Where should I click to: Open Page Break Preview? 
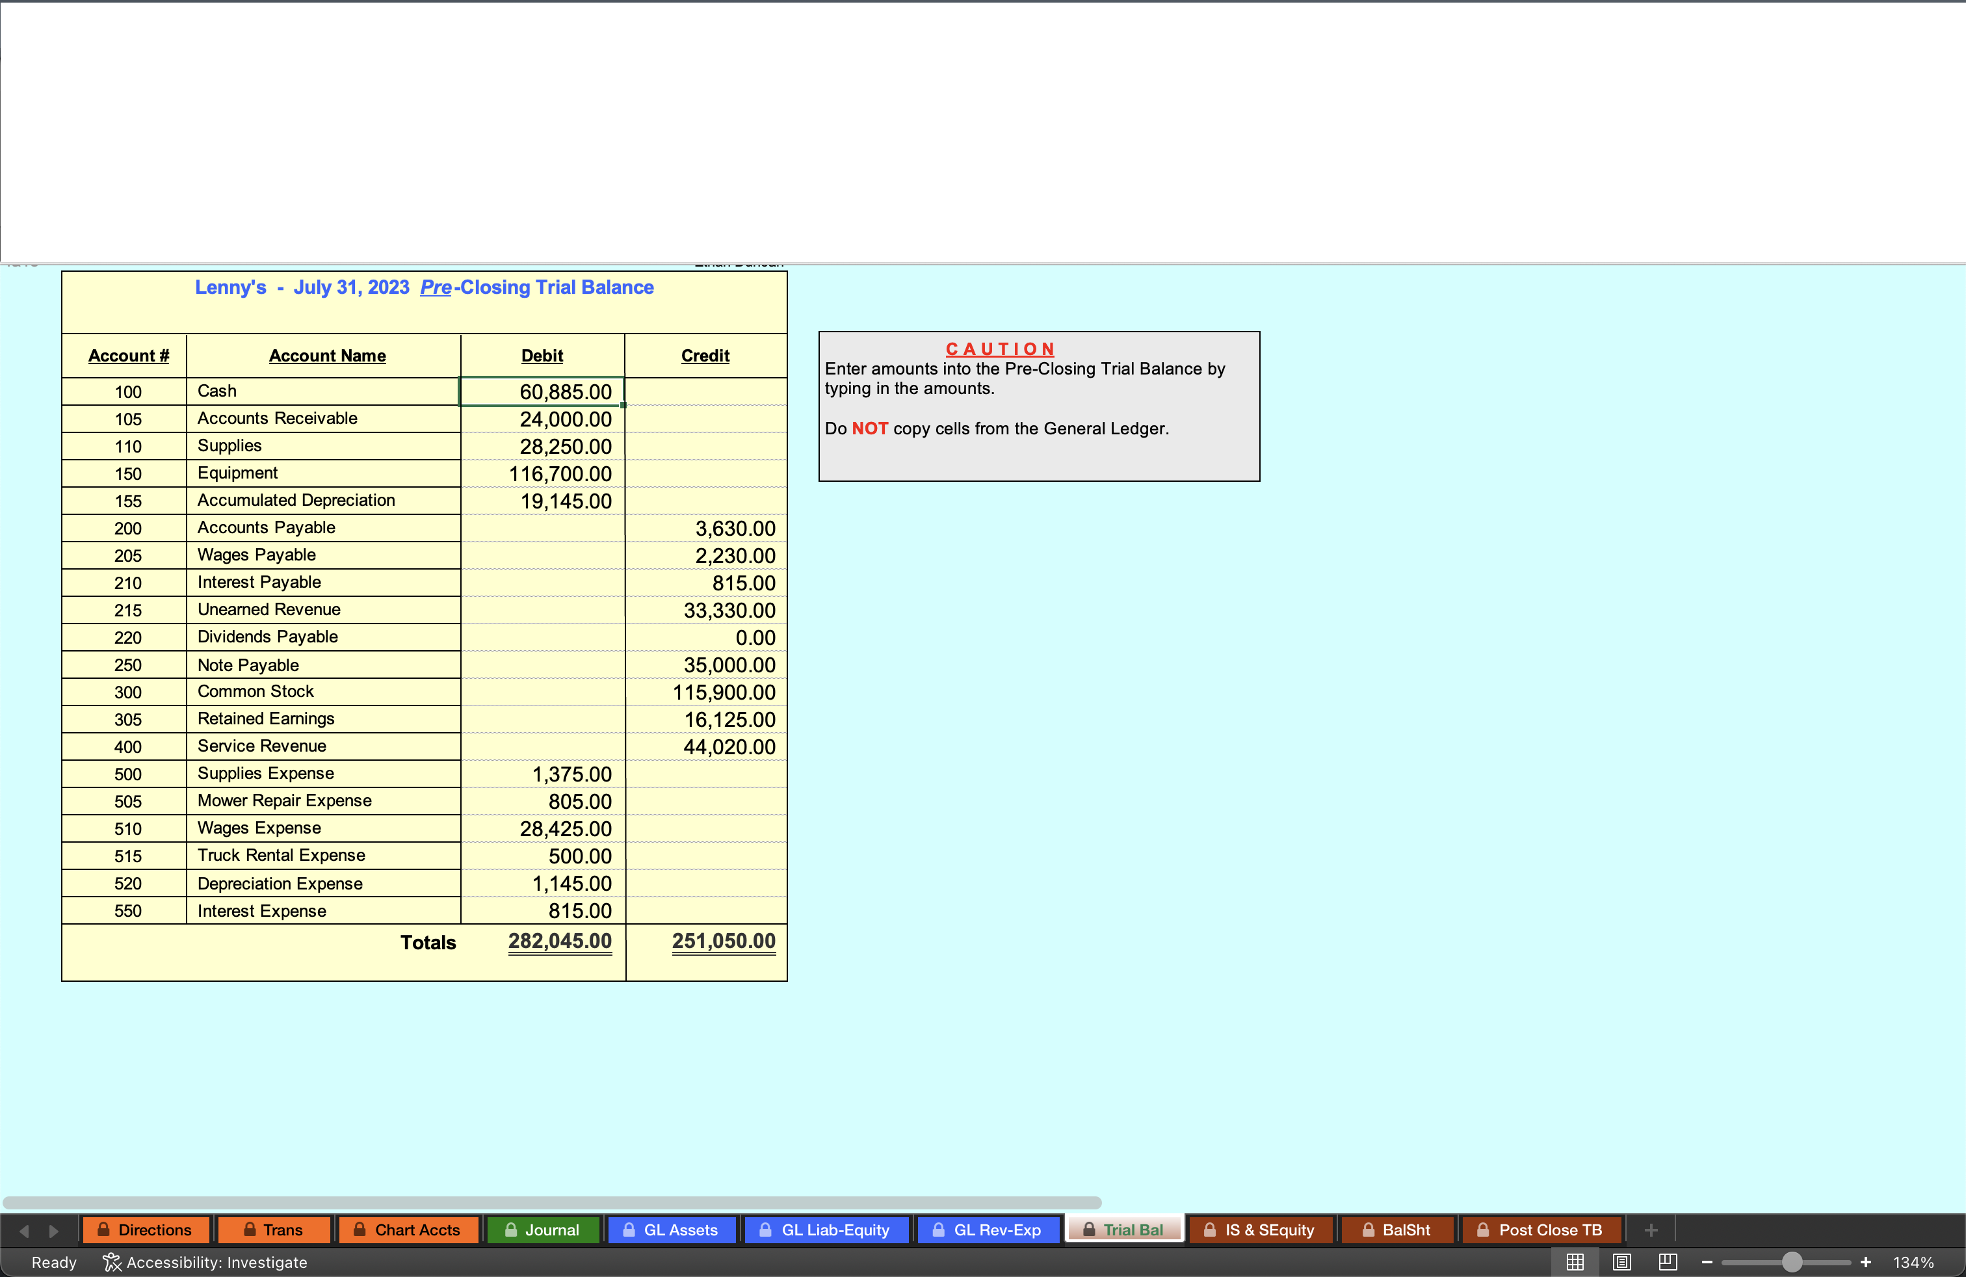[1668, 1261]
